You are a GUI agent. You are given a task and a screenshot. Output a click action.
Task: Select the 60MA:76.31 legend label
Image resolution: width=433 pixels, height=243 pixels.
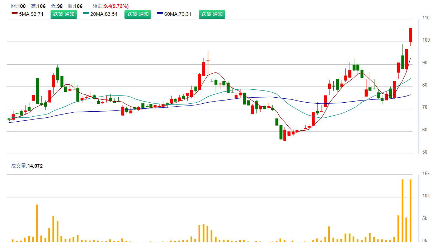coord(178,14)
